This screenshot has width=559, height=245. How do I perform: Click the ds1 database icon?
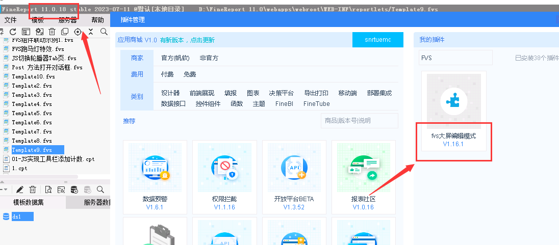[6, 216]
